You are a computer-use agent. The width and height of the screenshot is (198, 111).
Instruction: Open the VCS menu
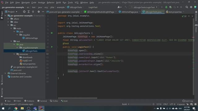tap(76, 2)
